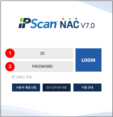Select 임시 인터넷 사용 button
The width and height of the screenshot is (113, 117).
coord(56,87)
